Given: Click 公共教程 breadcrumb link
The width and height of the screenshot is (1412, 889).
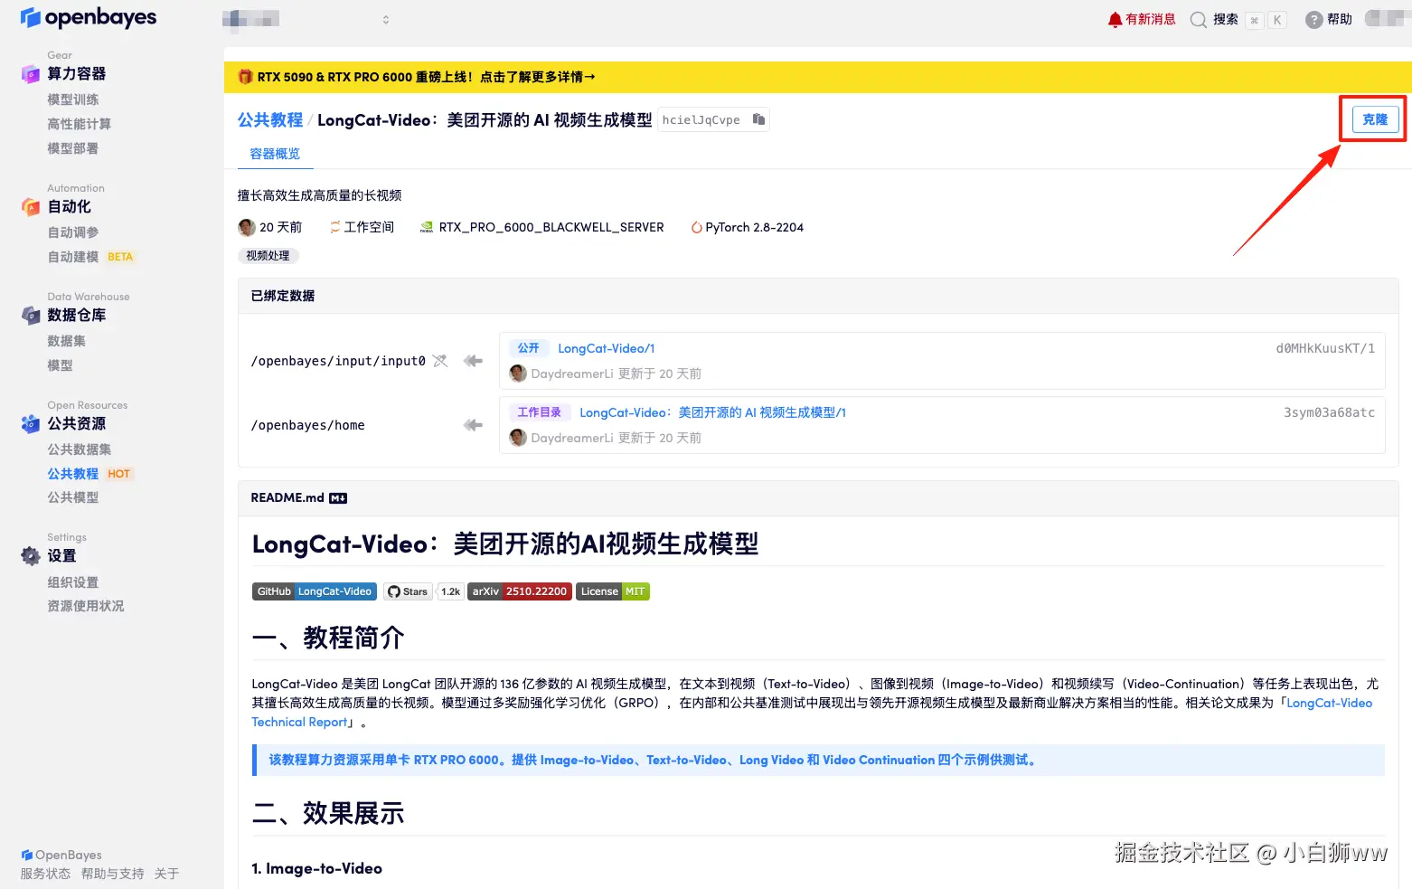Looking at the screenshot, I should [x=270, y=119].
